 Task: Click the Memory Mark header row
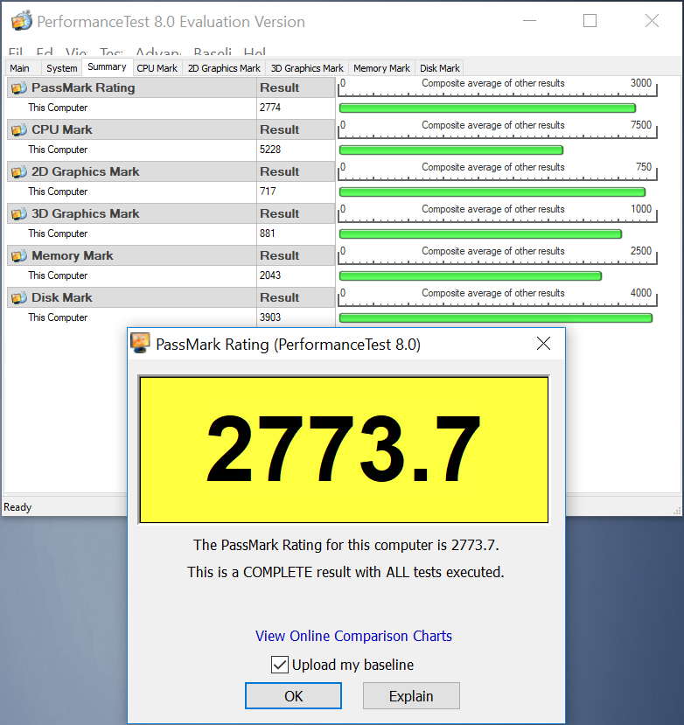click(x=171, y=255)
